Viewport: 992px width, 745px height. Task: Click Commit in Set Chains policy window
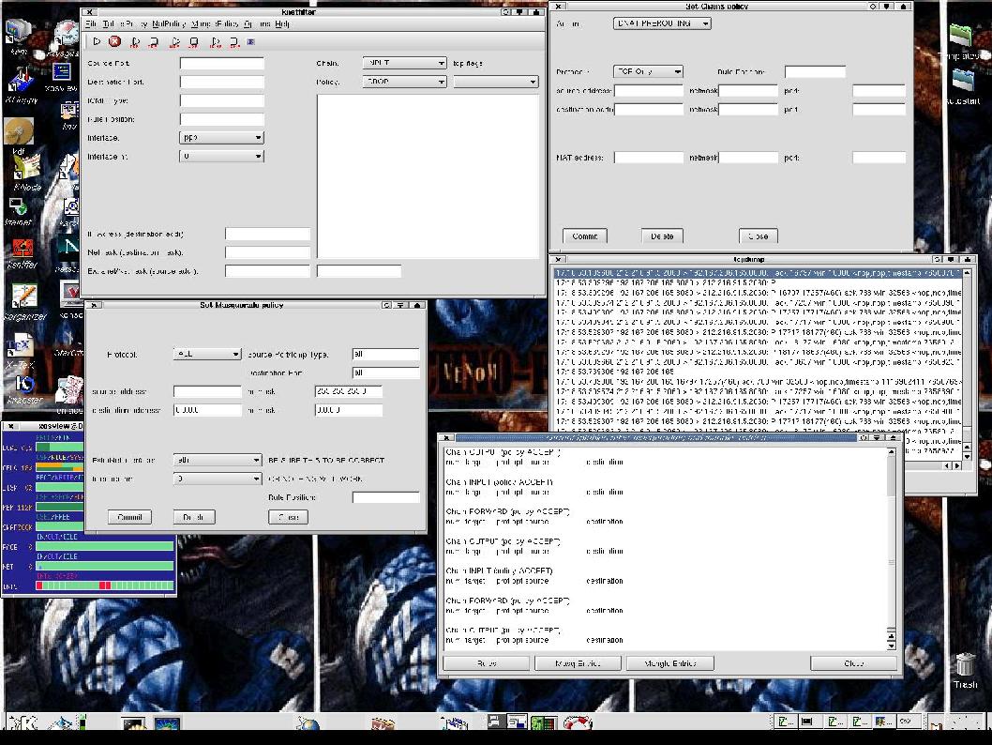pos(584,236)
